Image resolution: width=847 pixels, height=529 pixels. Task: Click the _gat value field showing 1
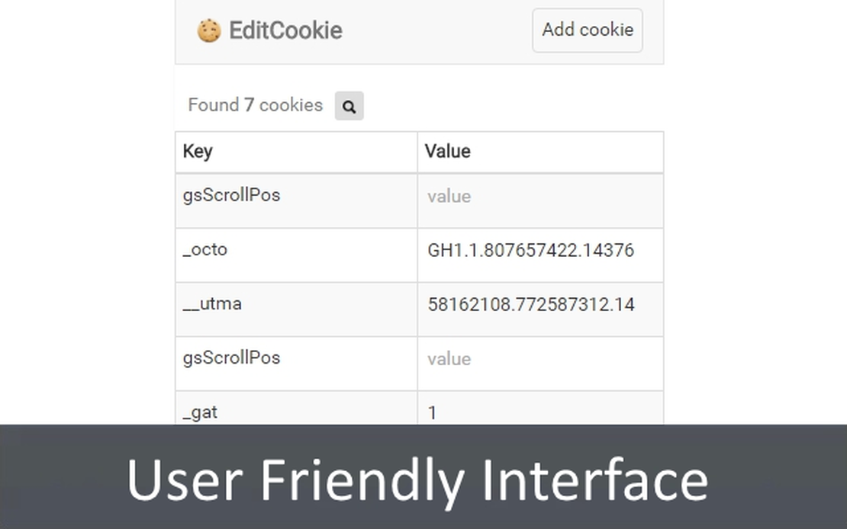pyautogui.click(x=432, y=412)
